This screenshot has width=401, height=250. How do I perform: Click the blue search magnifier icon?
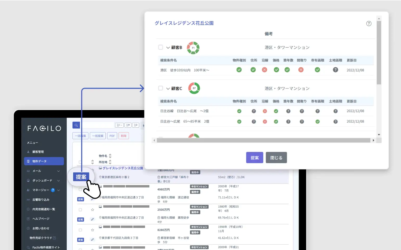click(x=76, y=125)
